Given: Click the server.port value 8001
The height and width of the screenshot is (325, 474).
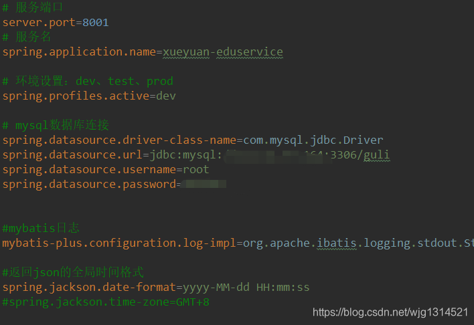Looking at the screenshot, I should point(96,23).
